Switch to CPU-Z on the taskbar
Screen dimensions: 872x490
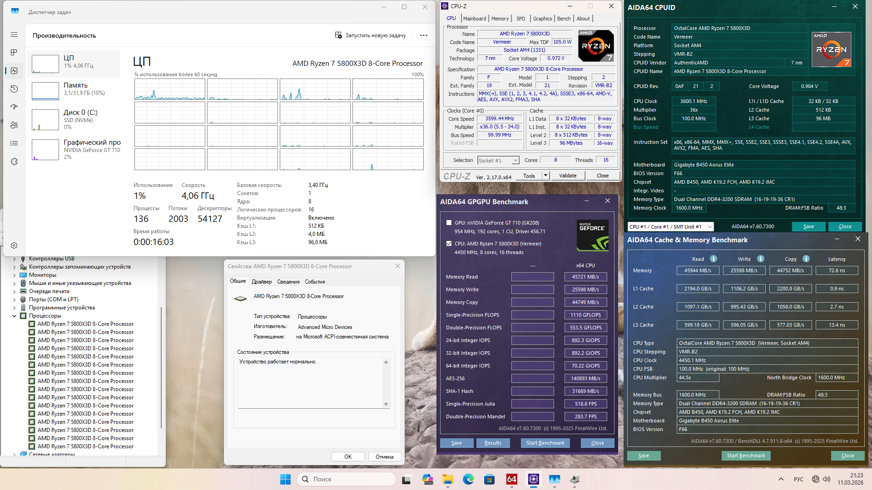coord(534,479)
